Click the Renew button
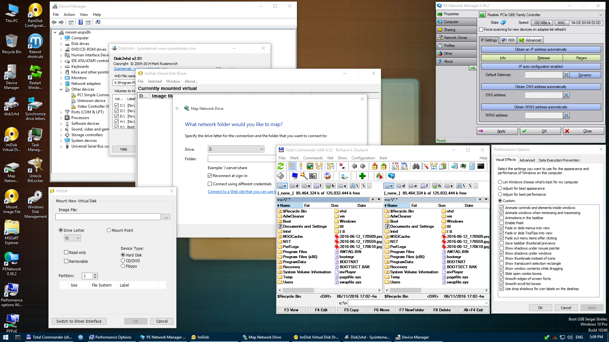The height and width of the screenshot is (342, 609). (x=581, y=58)
